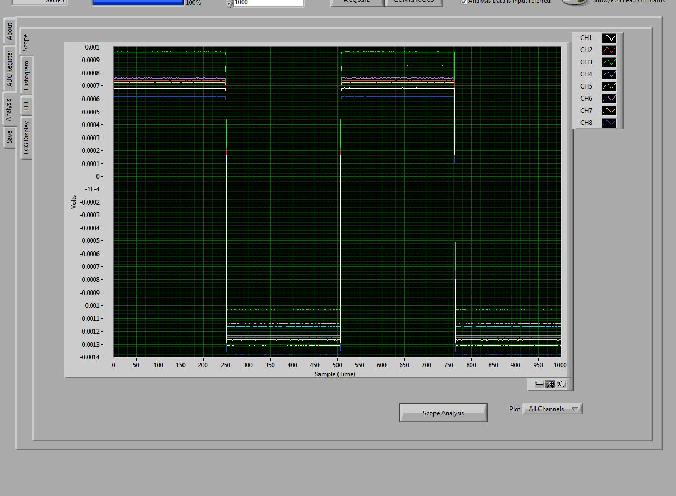Select the Analysis tab

coord(9,109)
